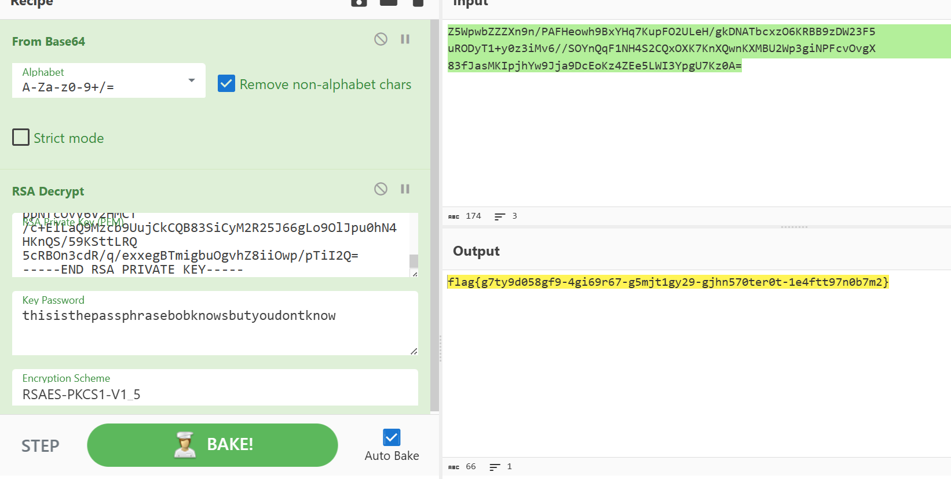Disable the RSA Decrypt operation
This screenshot has width=951, height=479.
[381, 189]
